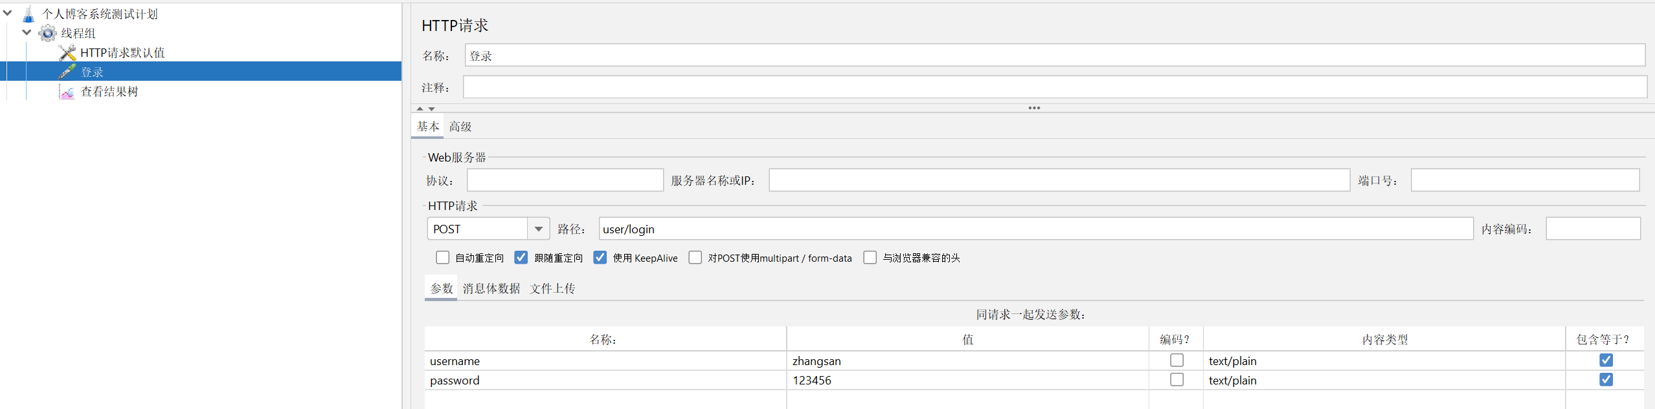
Task: Switch to the 基本 tab
Action: (x=427, y=126)
